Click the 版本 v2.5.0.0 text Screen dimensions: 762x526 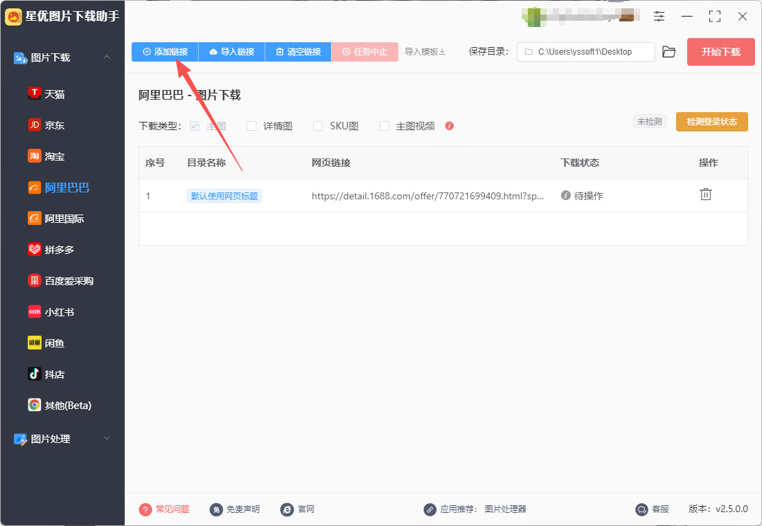click(x=718, y=509)
